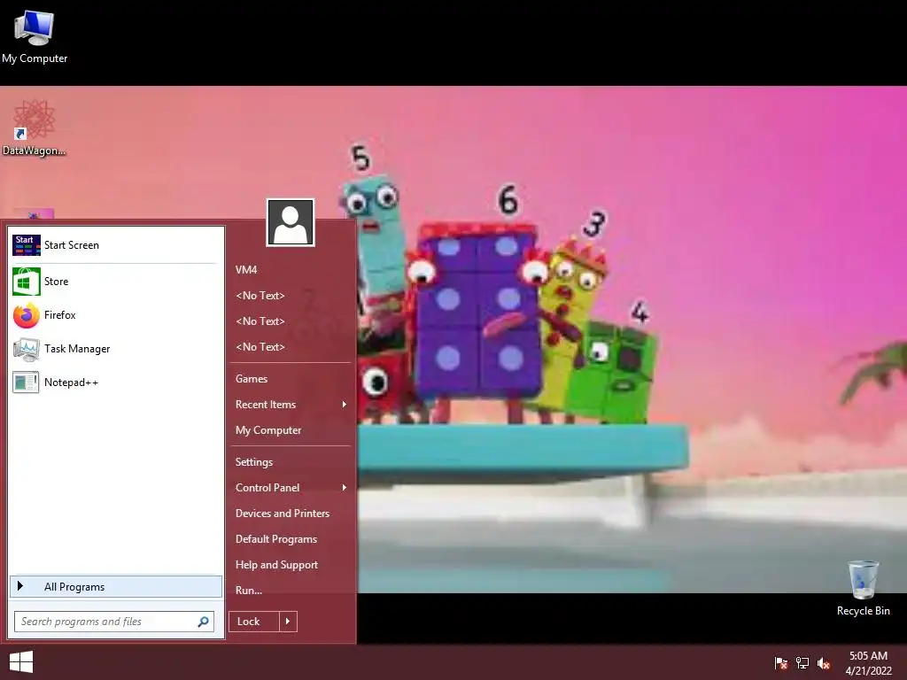Expand Control Panel submenu arrow

pos(345,488)
